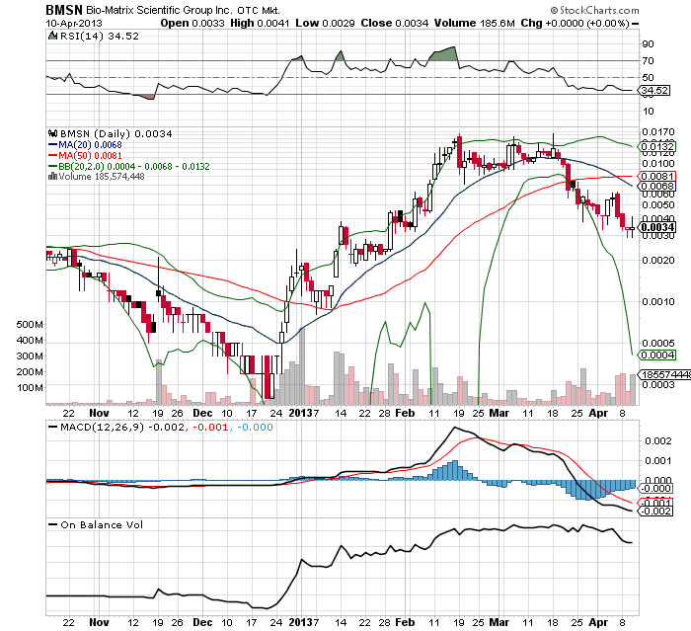Click the 0.002 level on the MACD axis
Viewport: 691px width, 631px height.
click(x=658, y=441)
